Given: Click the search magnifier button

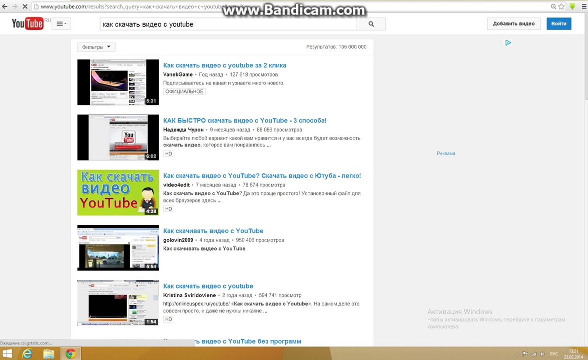Looking at the screenshot, I should click(x=371, y=24).
